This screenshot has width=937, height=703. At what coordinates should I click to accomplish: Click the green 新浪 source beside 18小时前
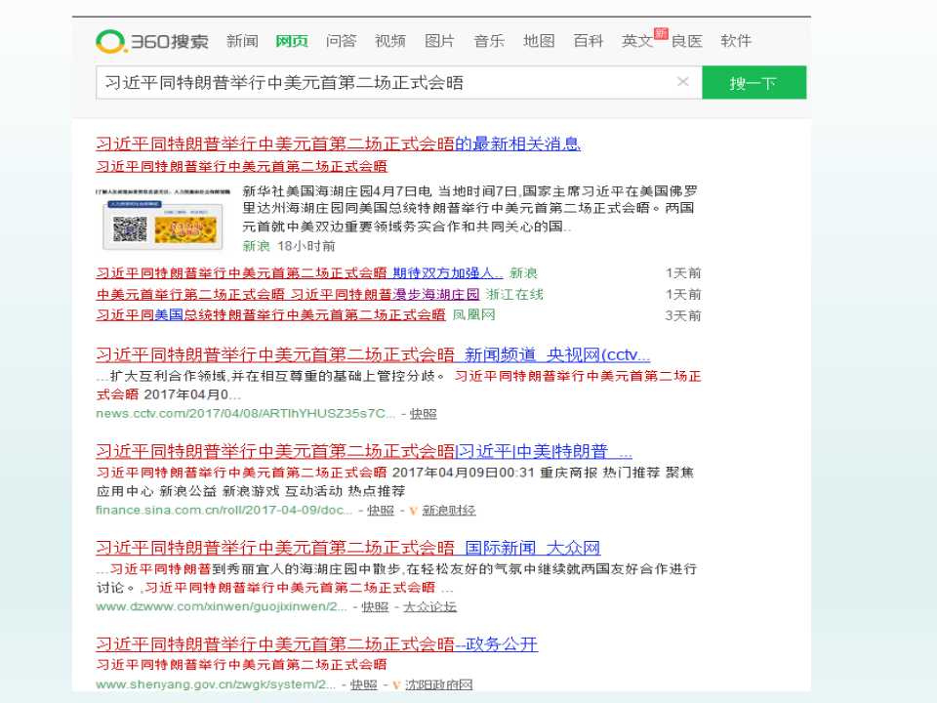[257, 246]
